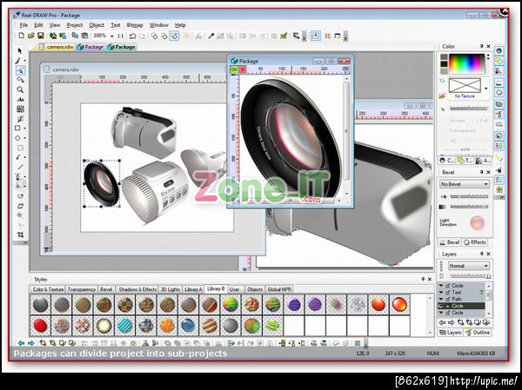Open the texture preview dropdown arrow

(485, 89)
